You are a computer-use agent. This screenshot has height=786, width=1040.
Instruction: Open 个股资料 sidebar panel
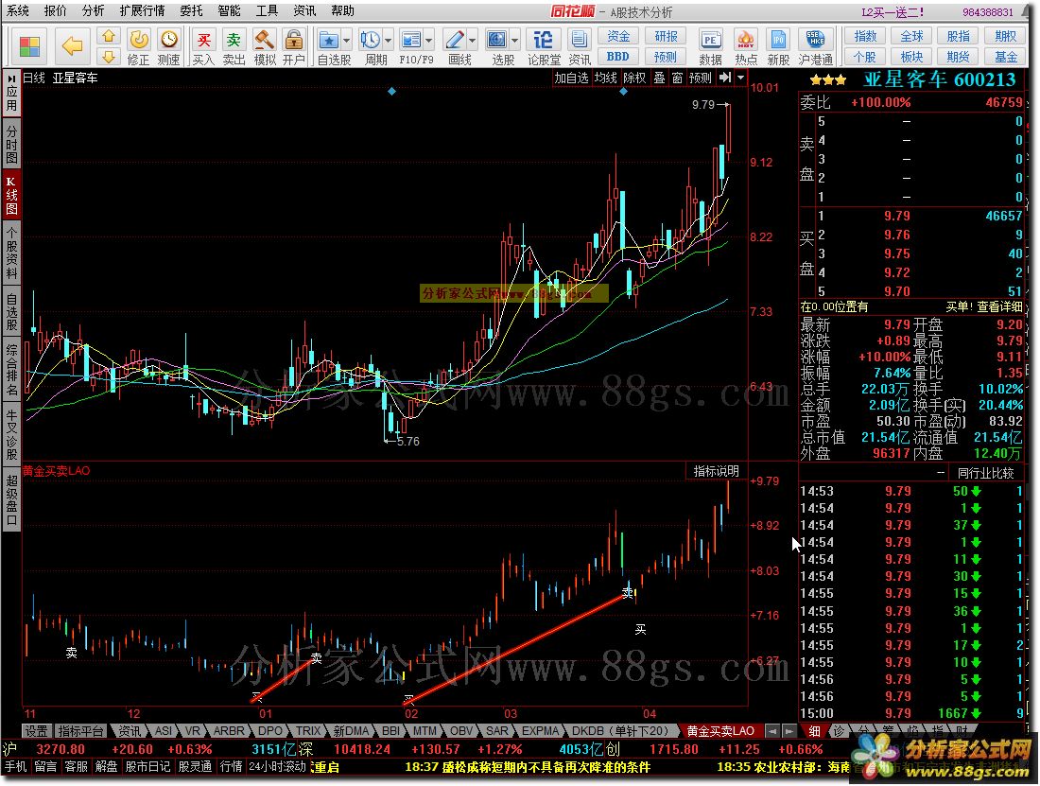click(12, 253)
